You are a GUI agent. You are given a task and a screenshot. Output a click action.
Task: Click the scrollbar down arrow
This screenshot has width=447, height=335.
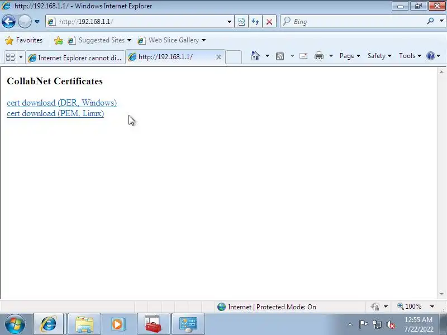[441, 294]
